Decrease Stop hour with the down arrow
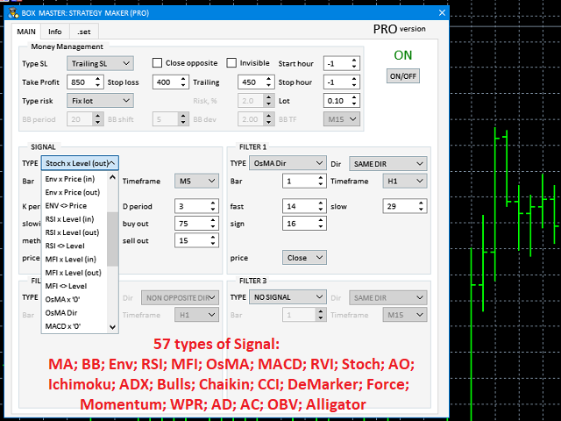Image resolution: width=561 pixels, height=421 pixels. click(354, 86)
